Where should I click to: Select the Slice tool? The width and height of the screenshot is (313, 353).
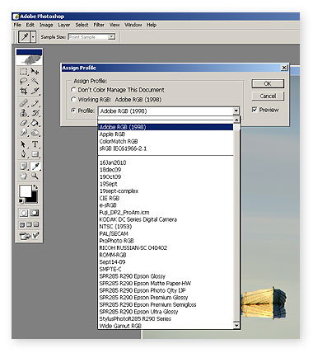(35, 91)
